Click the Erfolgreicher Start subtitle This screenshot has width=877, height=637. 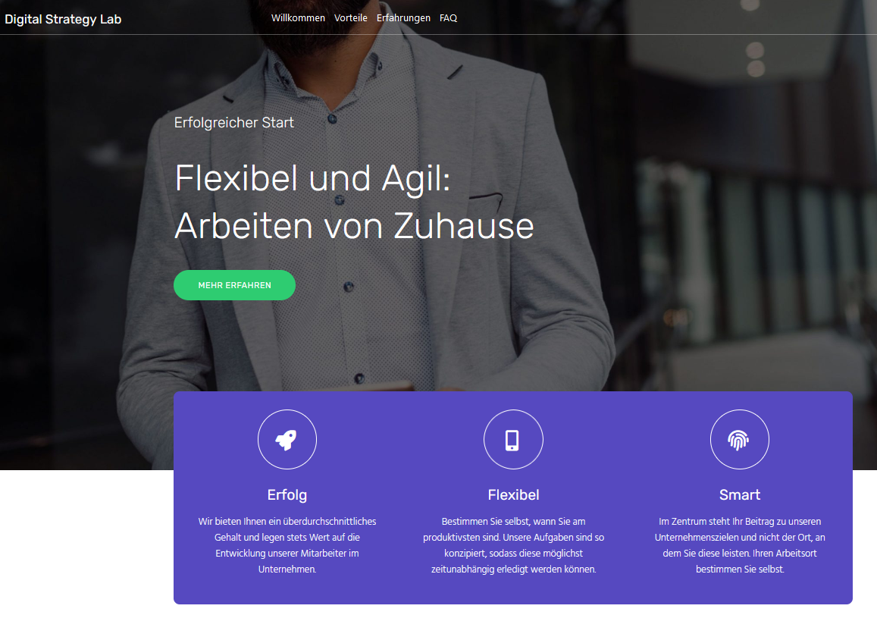[x=233, y=123]
